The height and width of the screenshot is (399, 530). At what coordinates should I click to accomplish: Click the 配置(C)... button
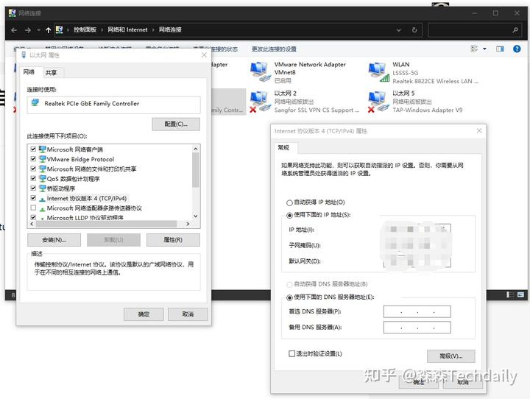pos(176,124)
